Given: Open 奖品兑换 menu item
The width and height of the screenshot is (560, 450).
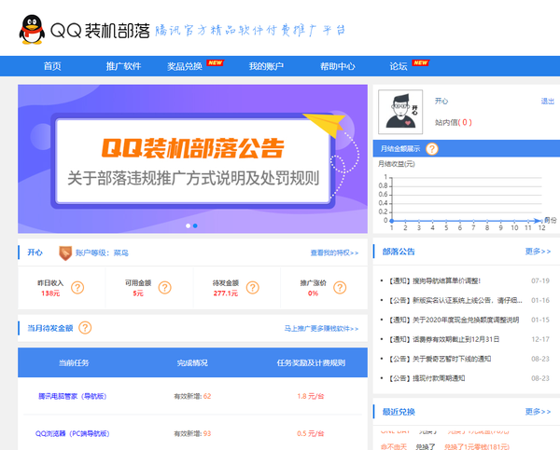Looking at the screenshot, I should [185, 66].
